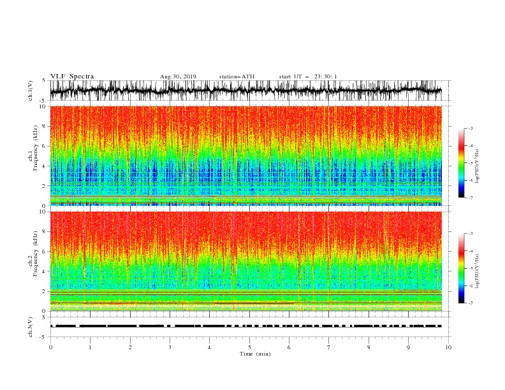505x390 pixels.
Task: Click the "start UT = 23:30:1" text
Action: click(308, 76)
